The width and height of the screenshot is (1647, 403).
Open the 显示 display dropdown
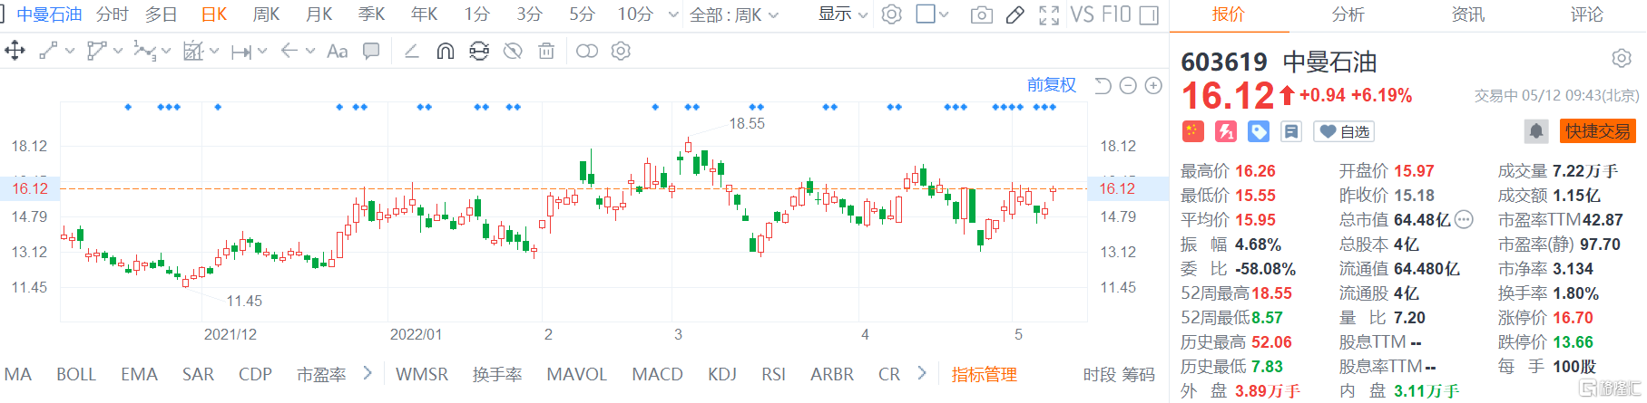point(844,14)
